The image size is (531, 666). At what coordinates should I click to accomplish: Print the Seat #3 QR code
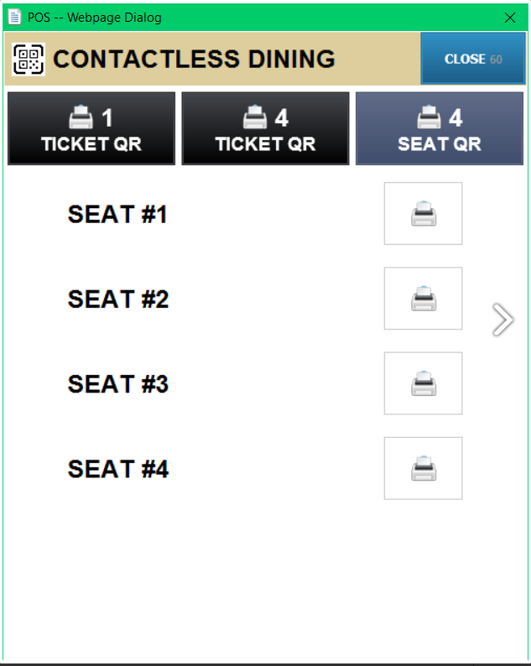(x=423, y=383)
